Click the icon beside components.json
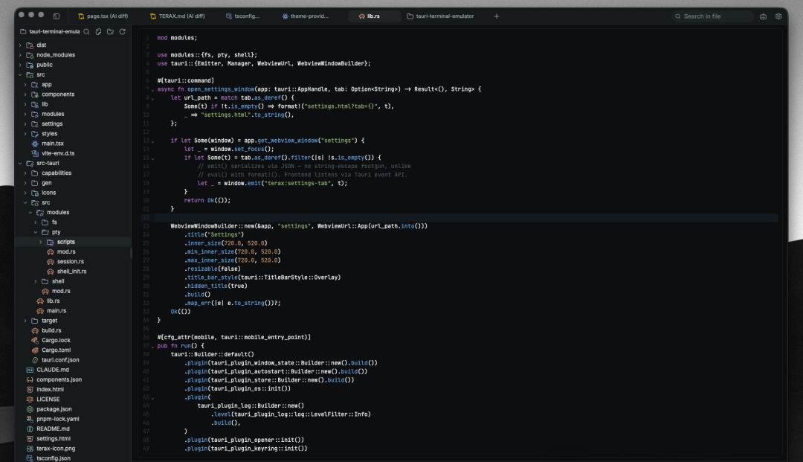This screenshot has height=462, width=803. pyautogui.click(x=30, y=379)
